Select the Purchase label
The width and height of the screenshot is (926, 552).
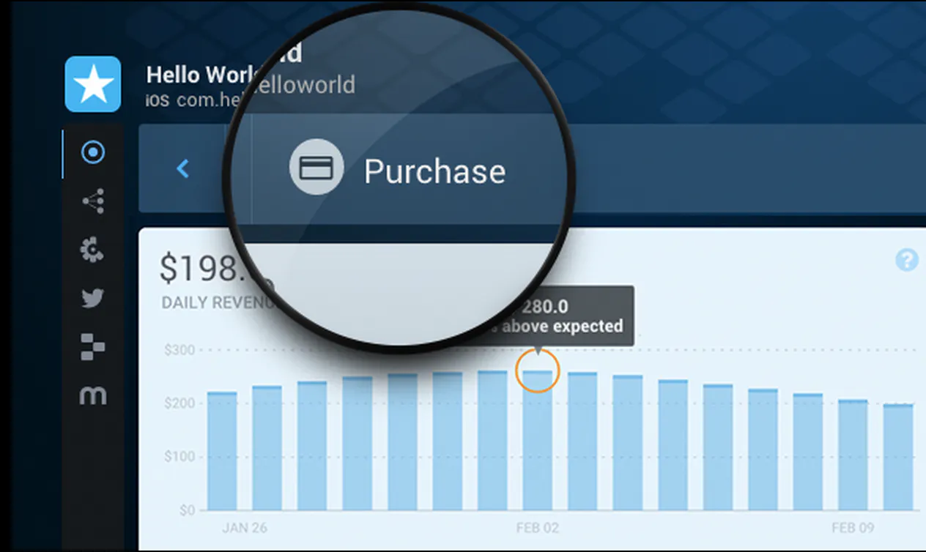434,172
